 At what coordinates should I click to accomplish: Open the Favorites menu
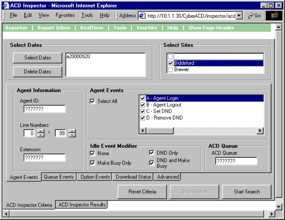point(65,15)
